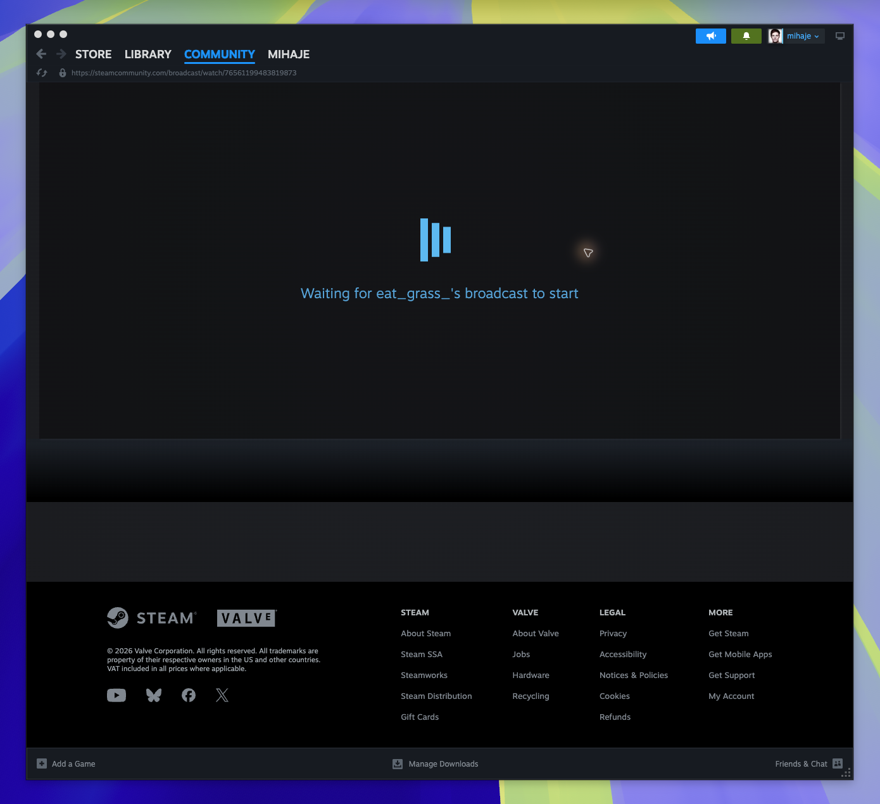
Task: Click the window resize grip in the corner
Action: 847,773
